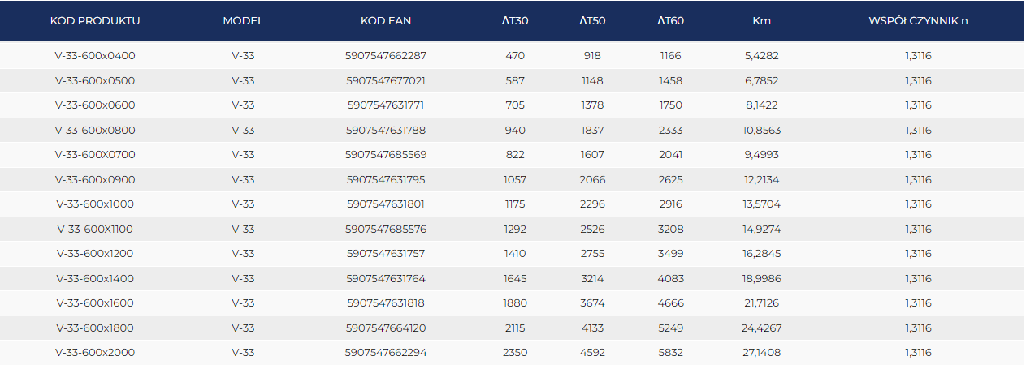
Task: Select product code V-33-600x1800
Action: 95,328
